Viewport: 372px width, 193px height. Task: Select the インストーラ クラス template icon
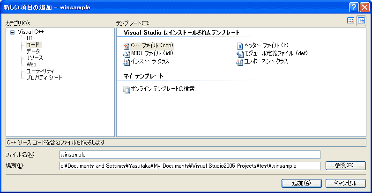click(126, 62)
